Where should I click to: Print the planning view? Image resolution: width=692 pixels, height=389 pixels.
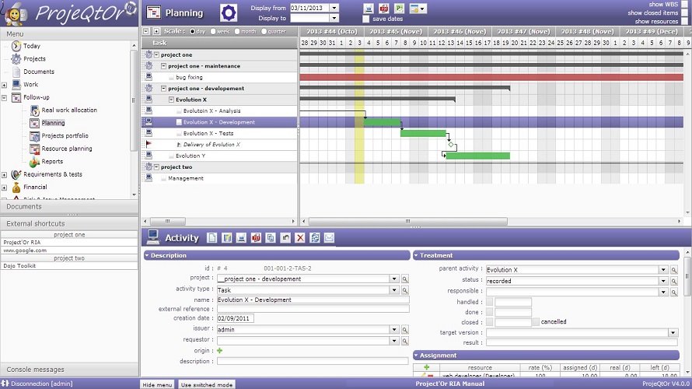click(x=369, y=8)
